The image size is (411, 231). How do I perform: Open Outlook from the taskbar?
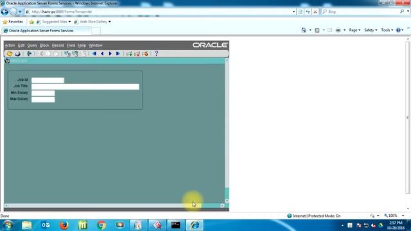[x=46, y=225]
